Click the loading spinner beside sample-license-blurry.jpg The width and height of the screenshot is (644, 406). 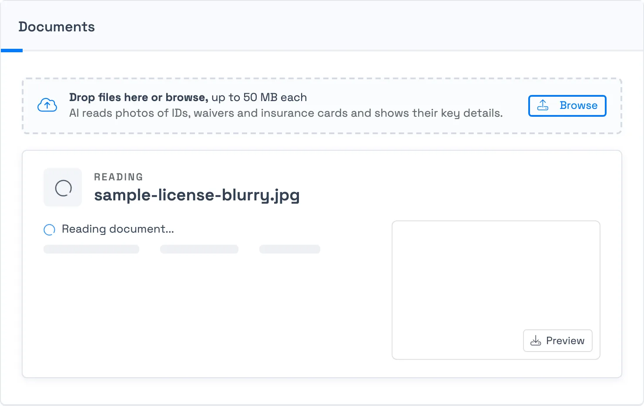pos(63,188)
